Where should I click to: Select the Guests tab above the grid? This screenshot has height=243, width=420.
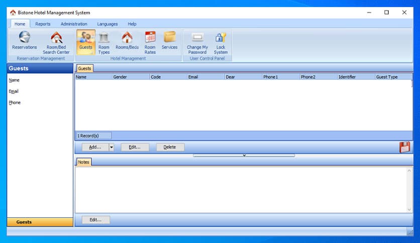84,68
